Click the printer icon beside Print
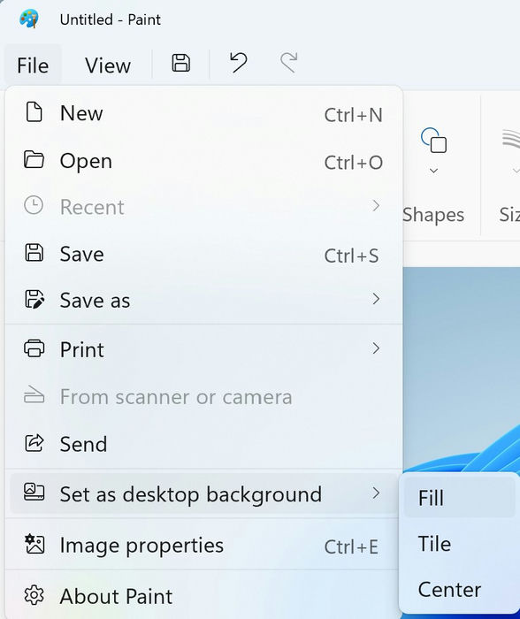520x619 pixels. (x=34, y=348)
